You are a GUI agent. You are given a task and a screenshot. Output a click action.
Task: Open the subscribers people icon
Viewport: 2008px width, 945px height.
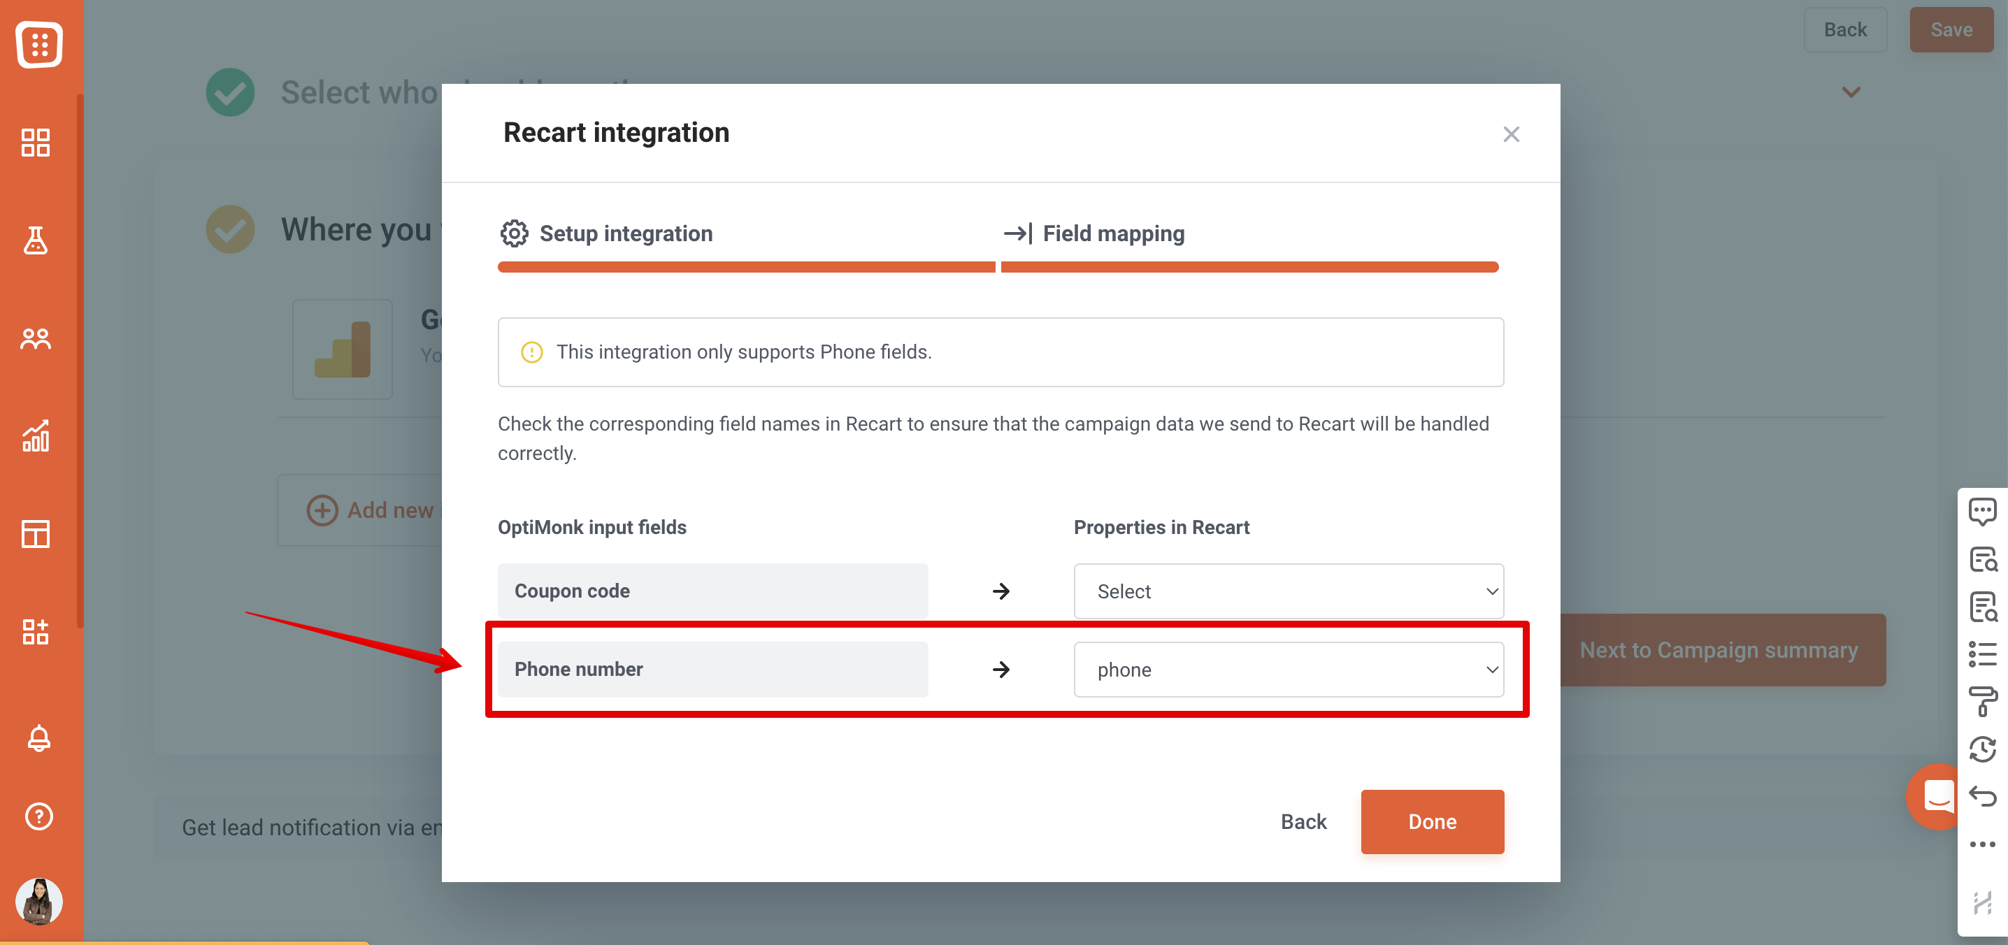36,339
